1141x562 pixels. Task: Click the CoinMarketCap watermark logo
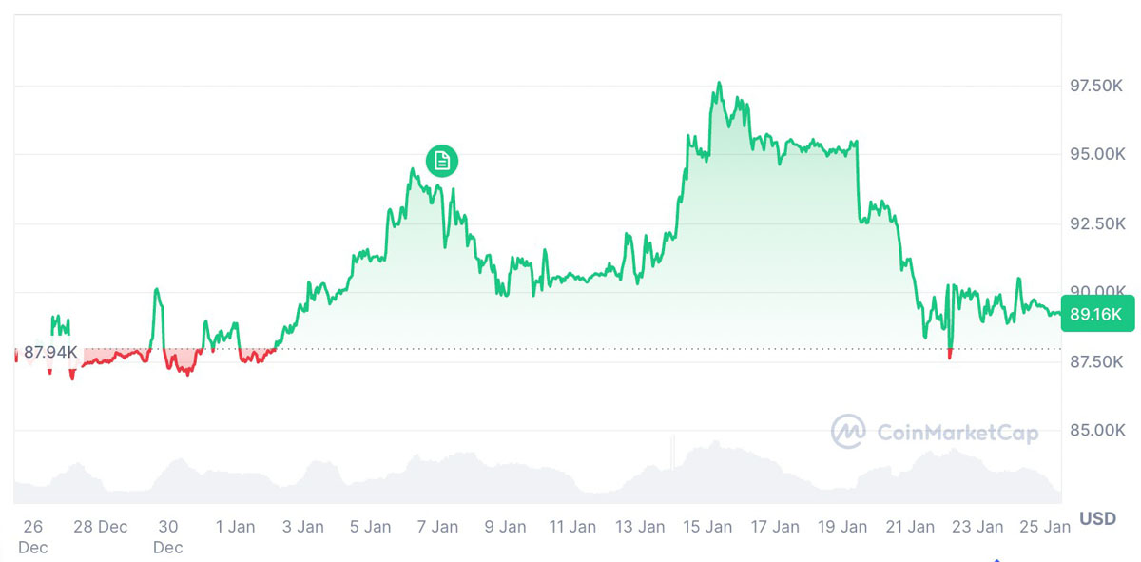[847, 432]
